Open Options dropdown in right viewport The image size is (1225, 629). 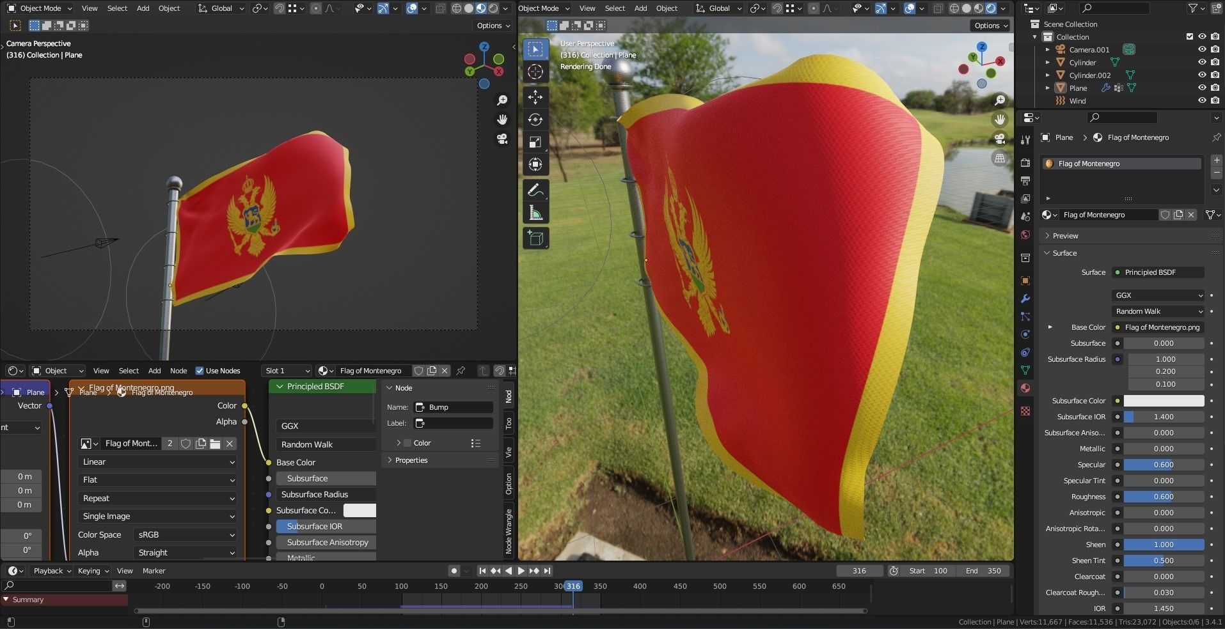point(990,26)
